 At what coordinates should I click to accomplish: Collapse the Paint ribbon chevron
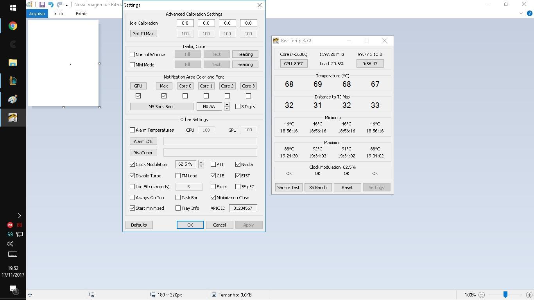521,13
